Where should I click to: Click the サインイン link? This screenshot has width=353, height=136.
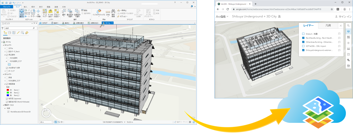(344, 17)
